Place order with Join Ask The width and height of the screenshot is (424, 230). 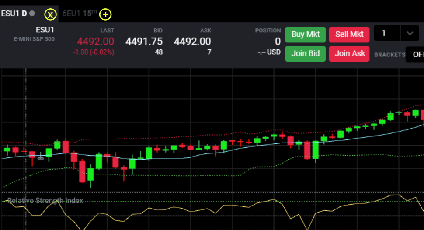[349, 54]
